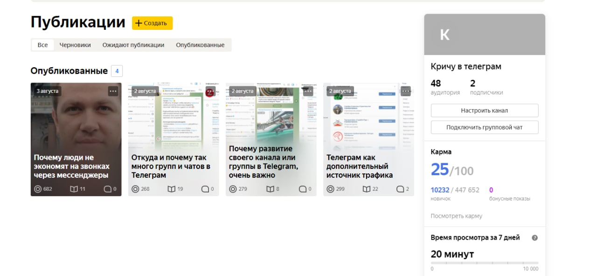Click audience count 48
The height and width of the screenshot is (276, 597).
coord(436,83)
